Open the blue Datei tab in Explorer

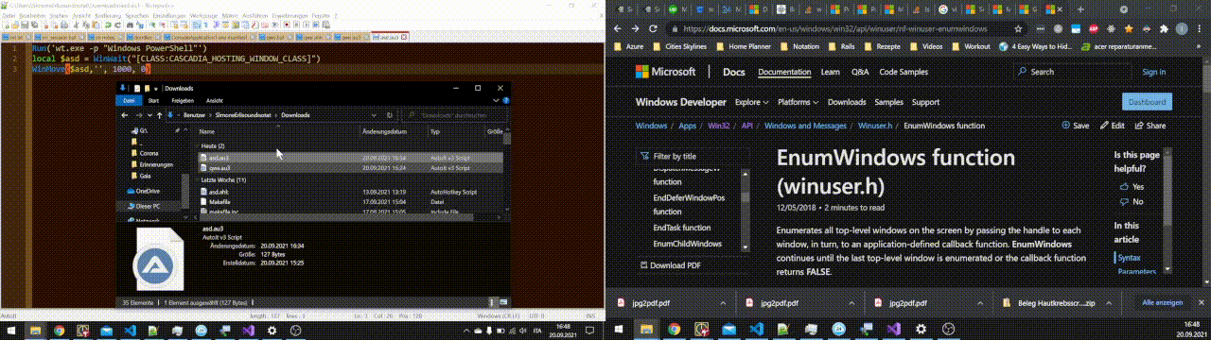click(129, 100)
